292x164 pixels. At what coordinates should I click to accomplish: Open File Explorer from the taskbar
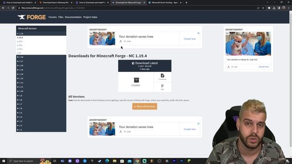pyautogui.click(x=115, y=161)
